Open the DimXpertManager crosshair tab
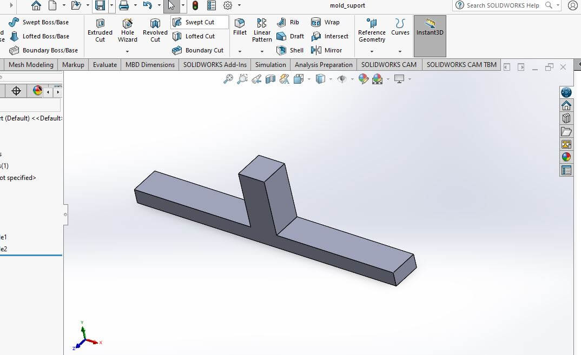This screenshot has height=355, width=581. point(16,91)
